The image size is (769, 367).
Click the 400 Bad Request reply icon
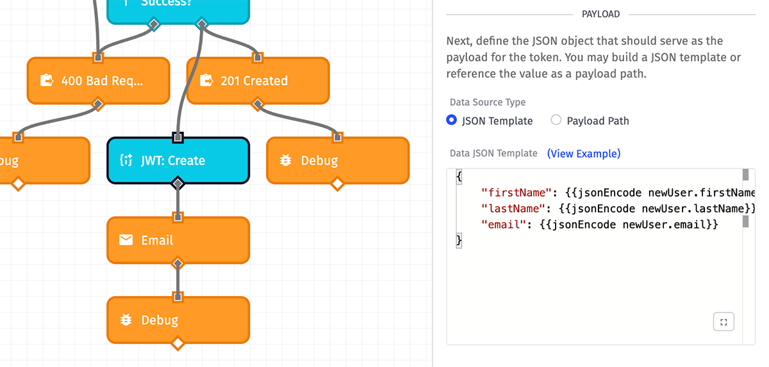click(47, 81)
